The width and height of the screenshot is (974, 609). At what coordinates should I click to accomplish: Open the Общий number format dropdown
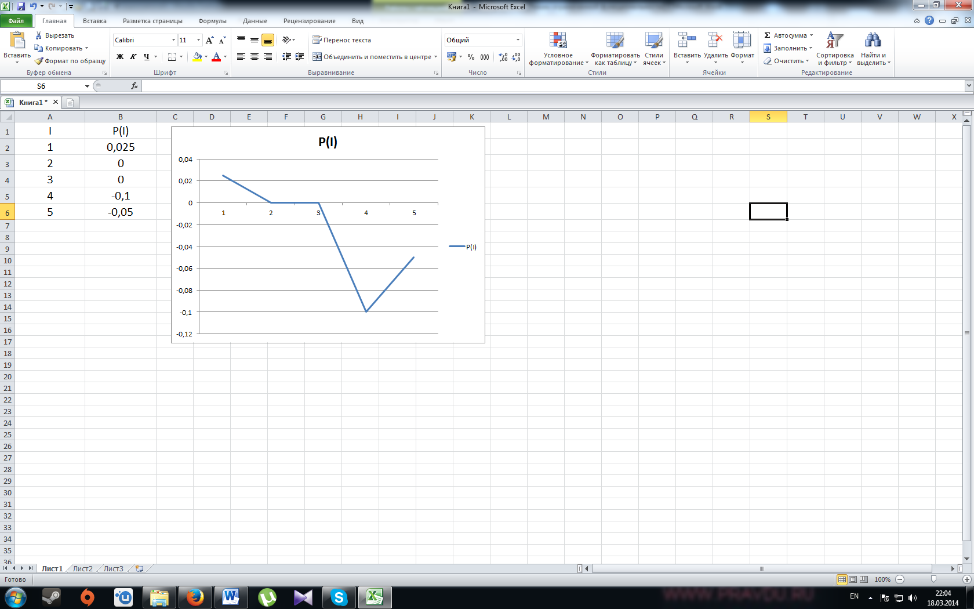pyautogui.click(x=518, y=40)
